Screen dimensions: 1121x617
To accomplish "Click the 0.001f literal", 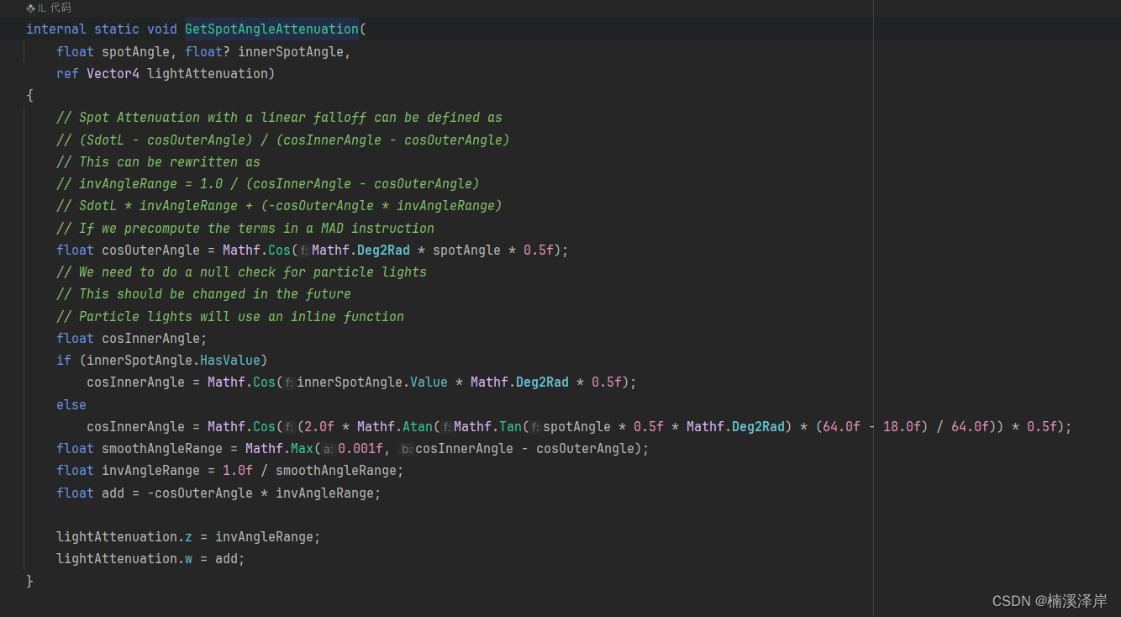I will pos(361,449).
